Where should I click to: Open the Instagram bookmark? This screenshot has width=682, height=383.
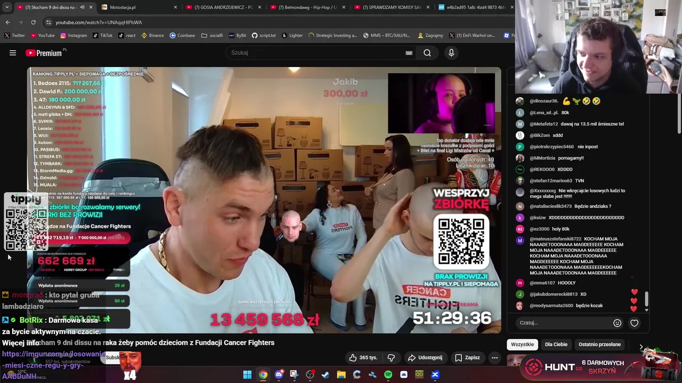74,36
